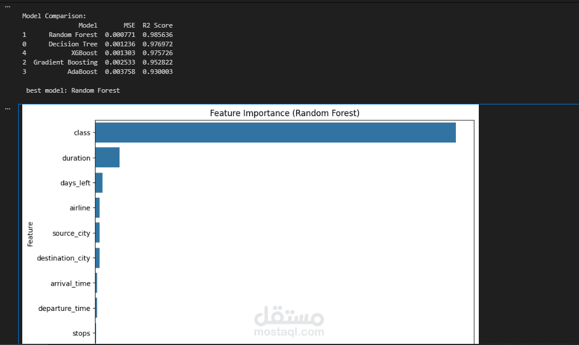The width and height of the screenshot is (579, 345).
Task: Select the 'Decision Tree' table row name
Action: coord(73,43)
